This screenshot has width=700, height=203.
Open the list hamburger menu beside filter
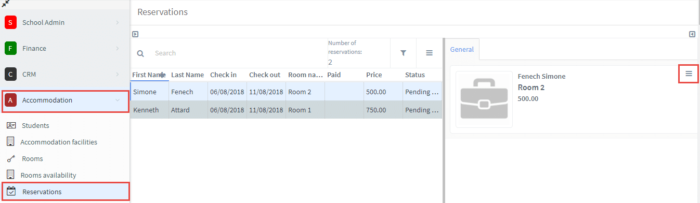pyautogui.click(x=429, y=53)
